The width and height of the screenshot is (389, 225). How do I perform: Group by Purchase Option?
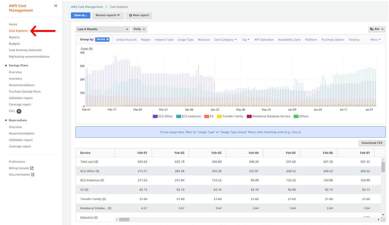[333, 40]
